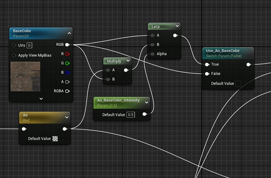Click the Ao node input pin
Image resolution: width=271 pixels, height=178 pixels.
[24, 129]
